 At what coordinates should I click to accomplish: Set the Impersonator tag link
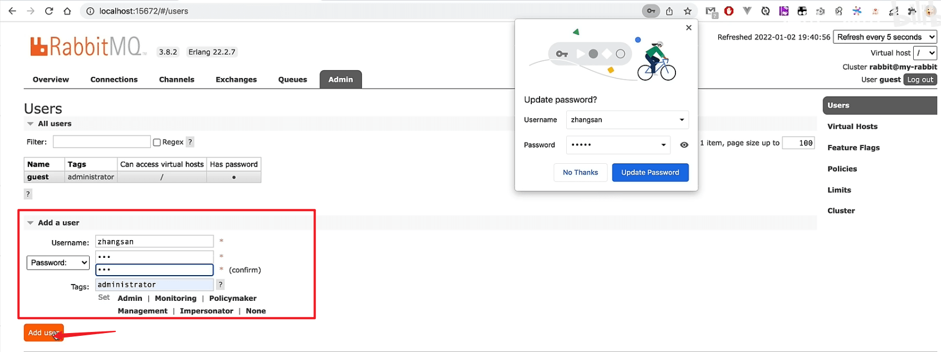coord(207,311)
